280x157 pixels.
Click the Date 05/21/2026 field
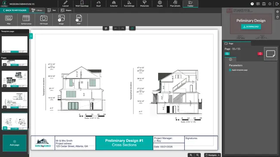click(x=169, y=147)
